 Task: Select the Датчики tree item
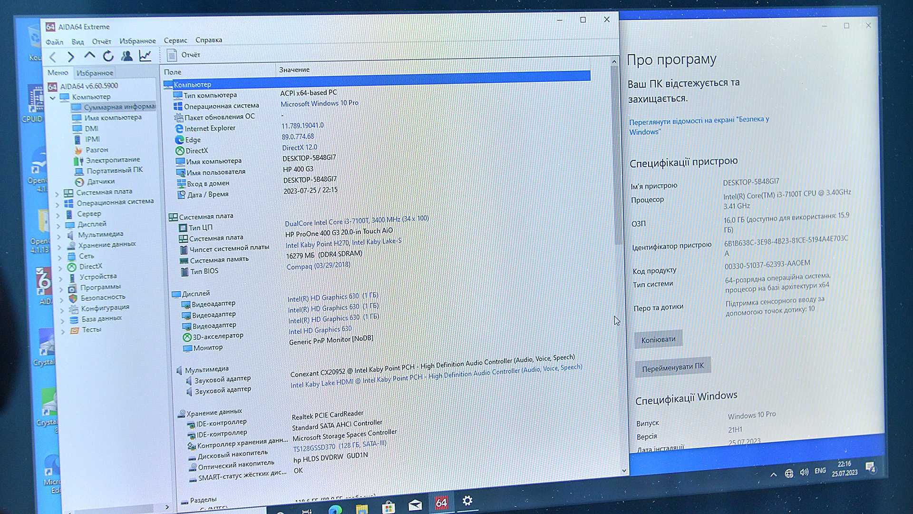point(95,181)
